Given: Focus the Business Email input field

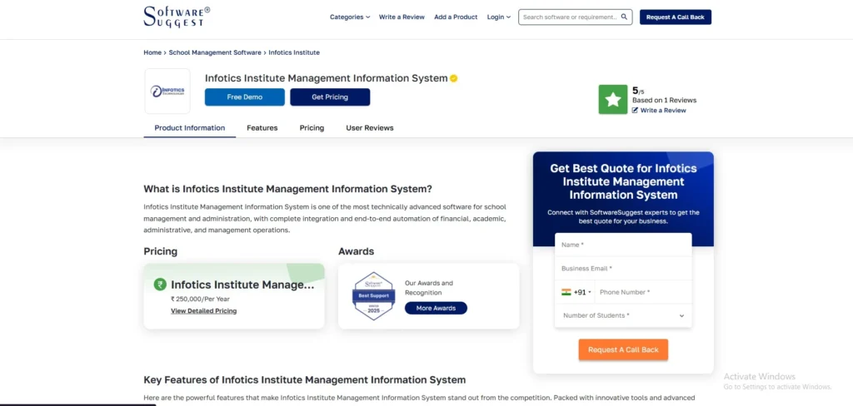Looking at the screenshot, I should click(623, 269).
